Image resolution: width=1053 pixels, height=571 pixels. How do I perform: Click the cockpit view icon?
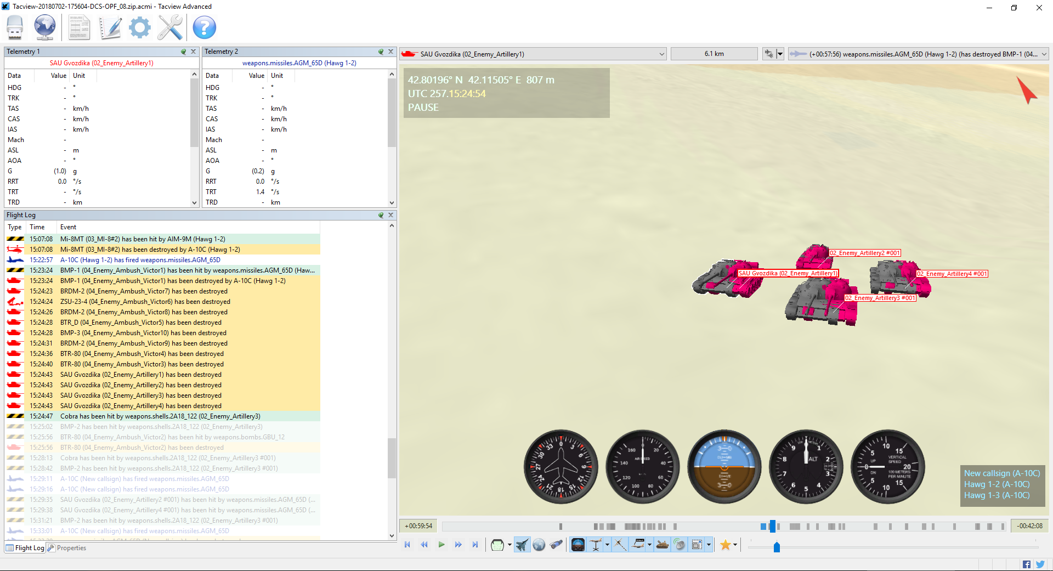497,545
